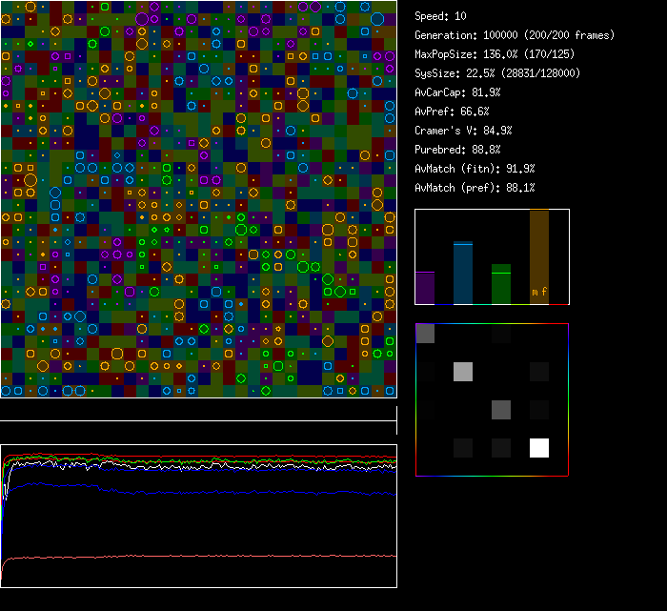The image size is (667, 611).
Task: Click the green bar in the histogram
Action: pos(501,284)
